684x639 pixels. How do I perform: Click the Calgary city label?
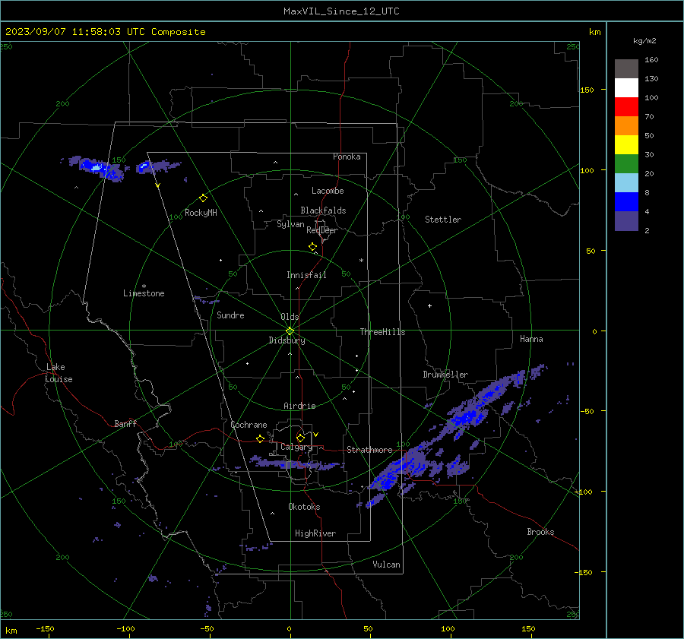click(296, 447)
